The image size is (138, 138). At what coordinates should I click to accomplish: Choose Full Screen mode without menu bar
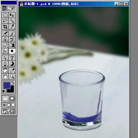pos(13,105)
